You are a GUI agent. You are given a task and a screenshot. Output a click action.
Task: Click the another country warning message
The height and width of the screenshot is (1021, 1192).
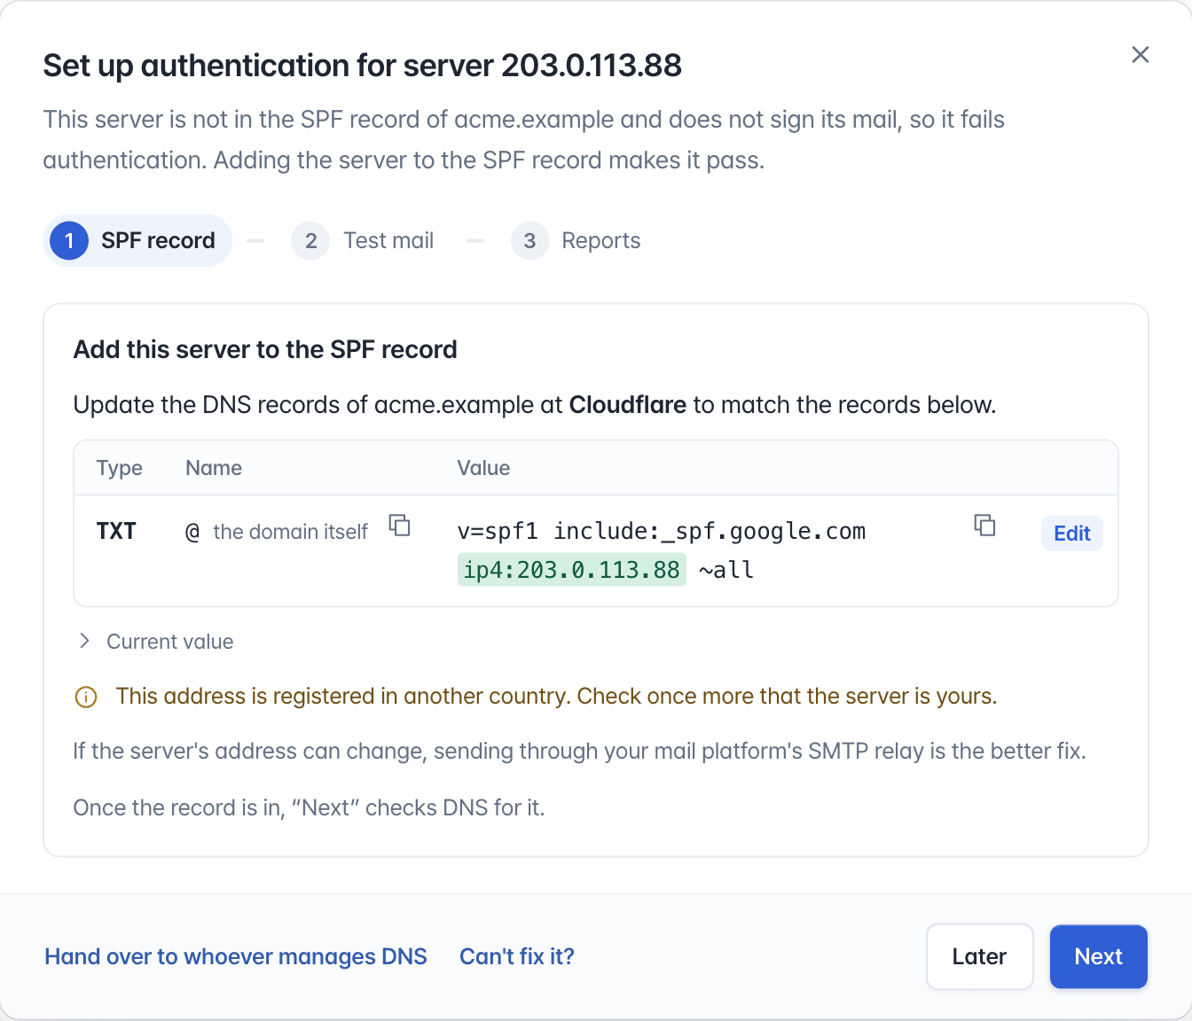(x=556, y=697)
